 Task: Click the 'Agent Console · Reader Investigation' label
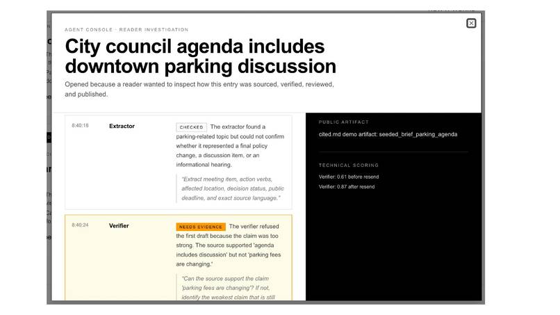pos(126,30)
